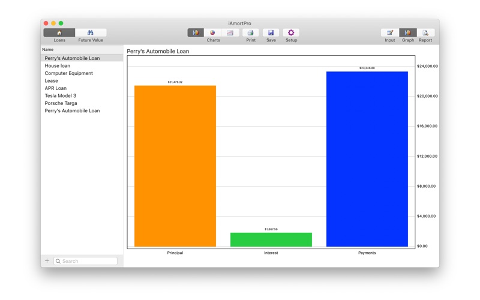
Task: Click the $24,000.00 axis value
Action: click(x=427, y=66)
